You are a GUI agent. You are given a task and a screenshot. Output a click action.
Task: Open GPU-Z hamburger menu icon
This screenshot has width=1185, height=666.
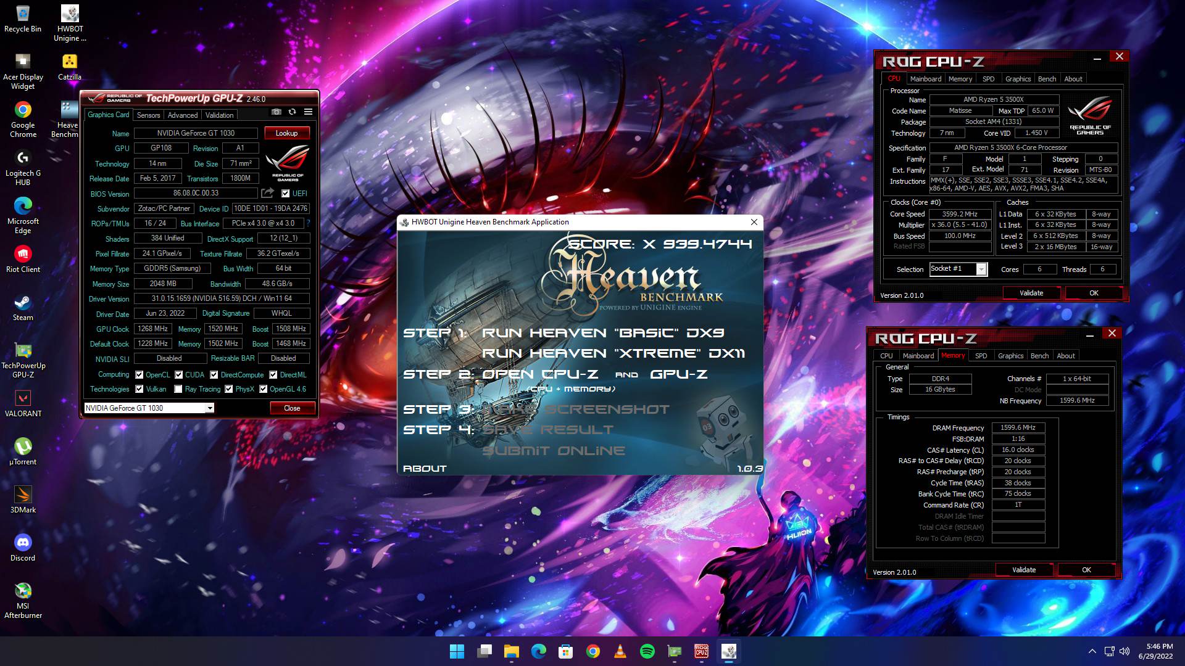[x=308, y=112]
